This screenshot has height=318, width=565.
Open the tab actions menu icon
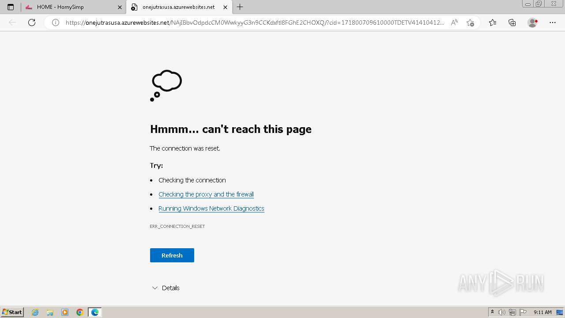pyautogui.click(x=11, y=7)
